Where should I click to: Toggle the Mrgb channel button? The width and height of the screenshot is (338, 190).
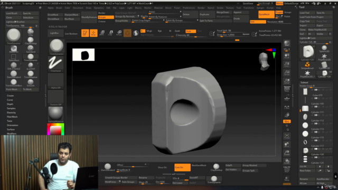(149, 31)
